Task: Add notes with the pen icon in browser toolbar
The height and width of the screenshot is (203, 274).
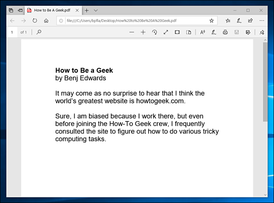Action: pos(239,21)
